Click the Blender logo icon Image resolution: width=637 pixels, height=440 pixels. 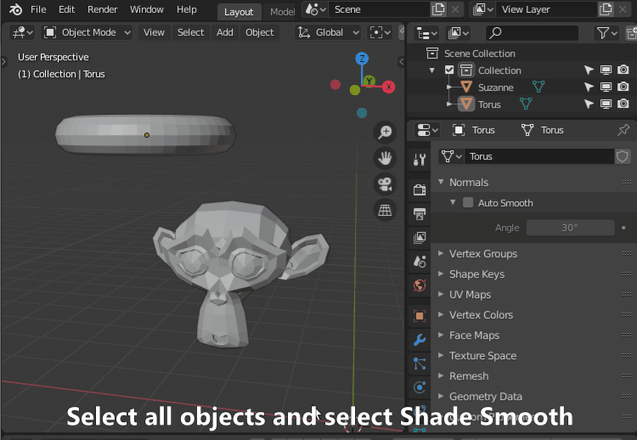tap(15, 9)
